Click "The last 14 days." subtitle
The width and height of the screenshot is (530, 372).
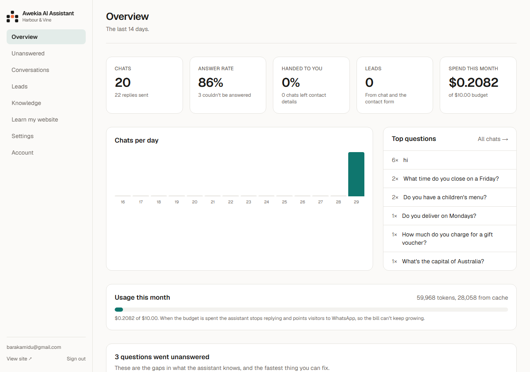tap(128, 29)
